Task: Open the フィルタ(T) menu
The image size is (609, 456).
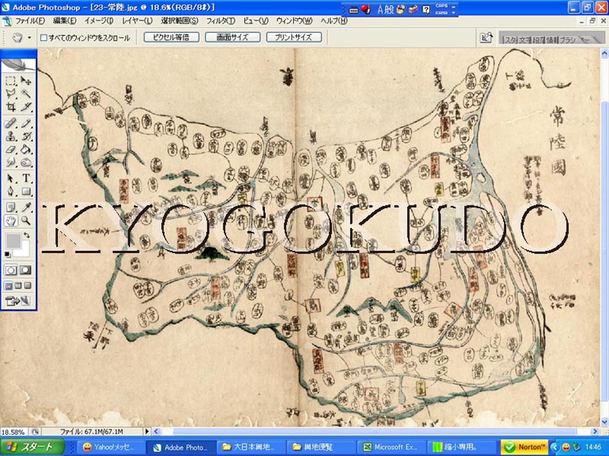Action: pos(220,21)
